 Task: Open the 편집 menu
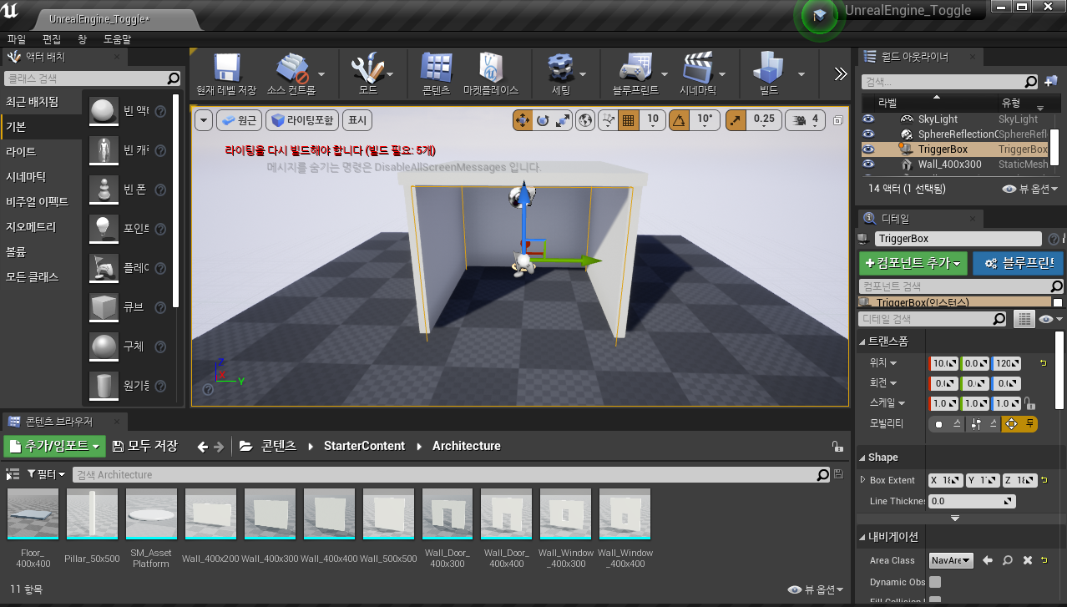coord(52,39)
